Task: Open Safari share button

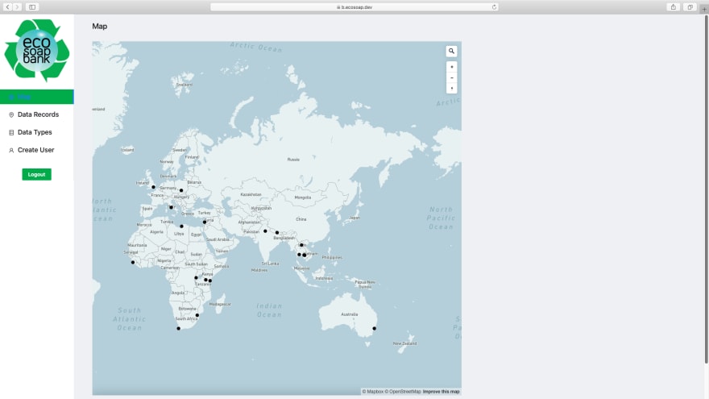Action: pyautogui.click(x=674, y=6)
